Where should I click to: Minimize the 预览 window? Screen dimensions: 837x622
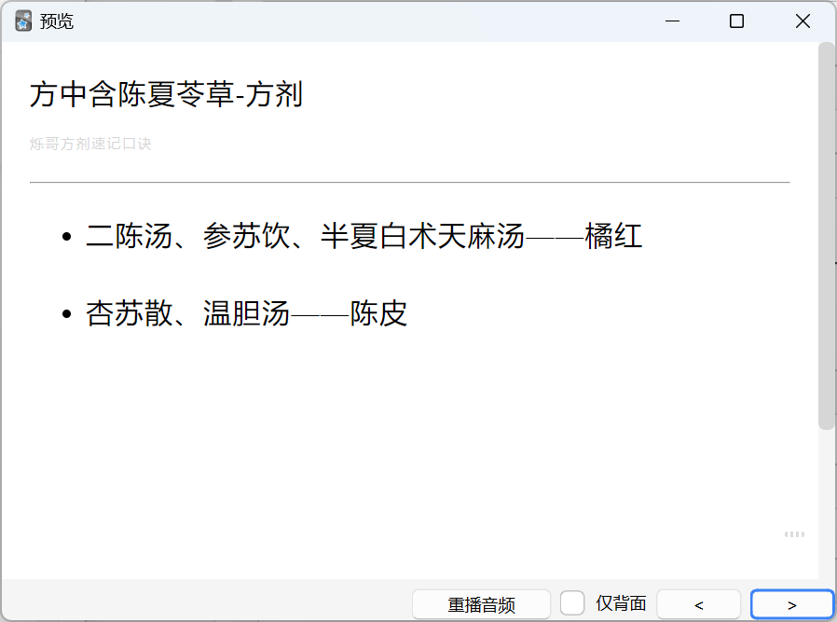(673, 21)
